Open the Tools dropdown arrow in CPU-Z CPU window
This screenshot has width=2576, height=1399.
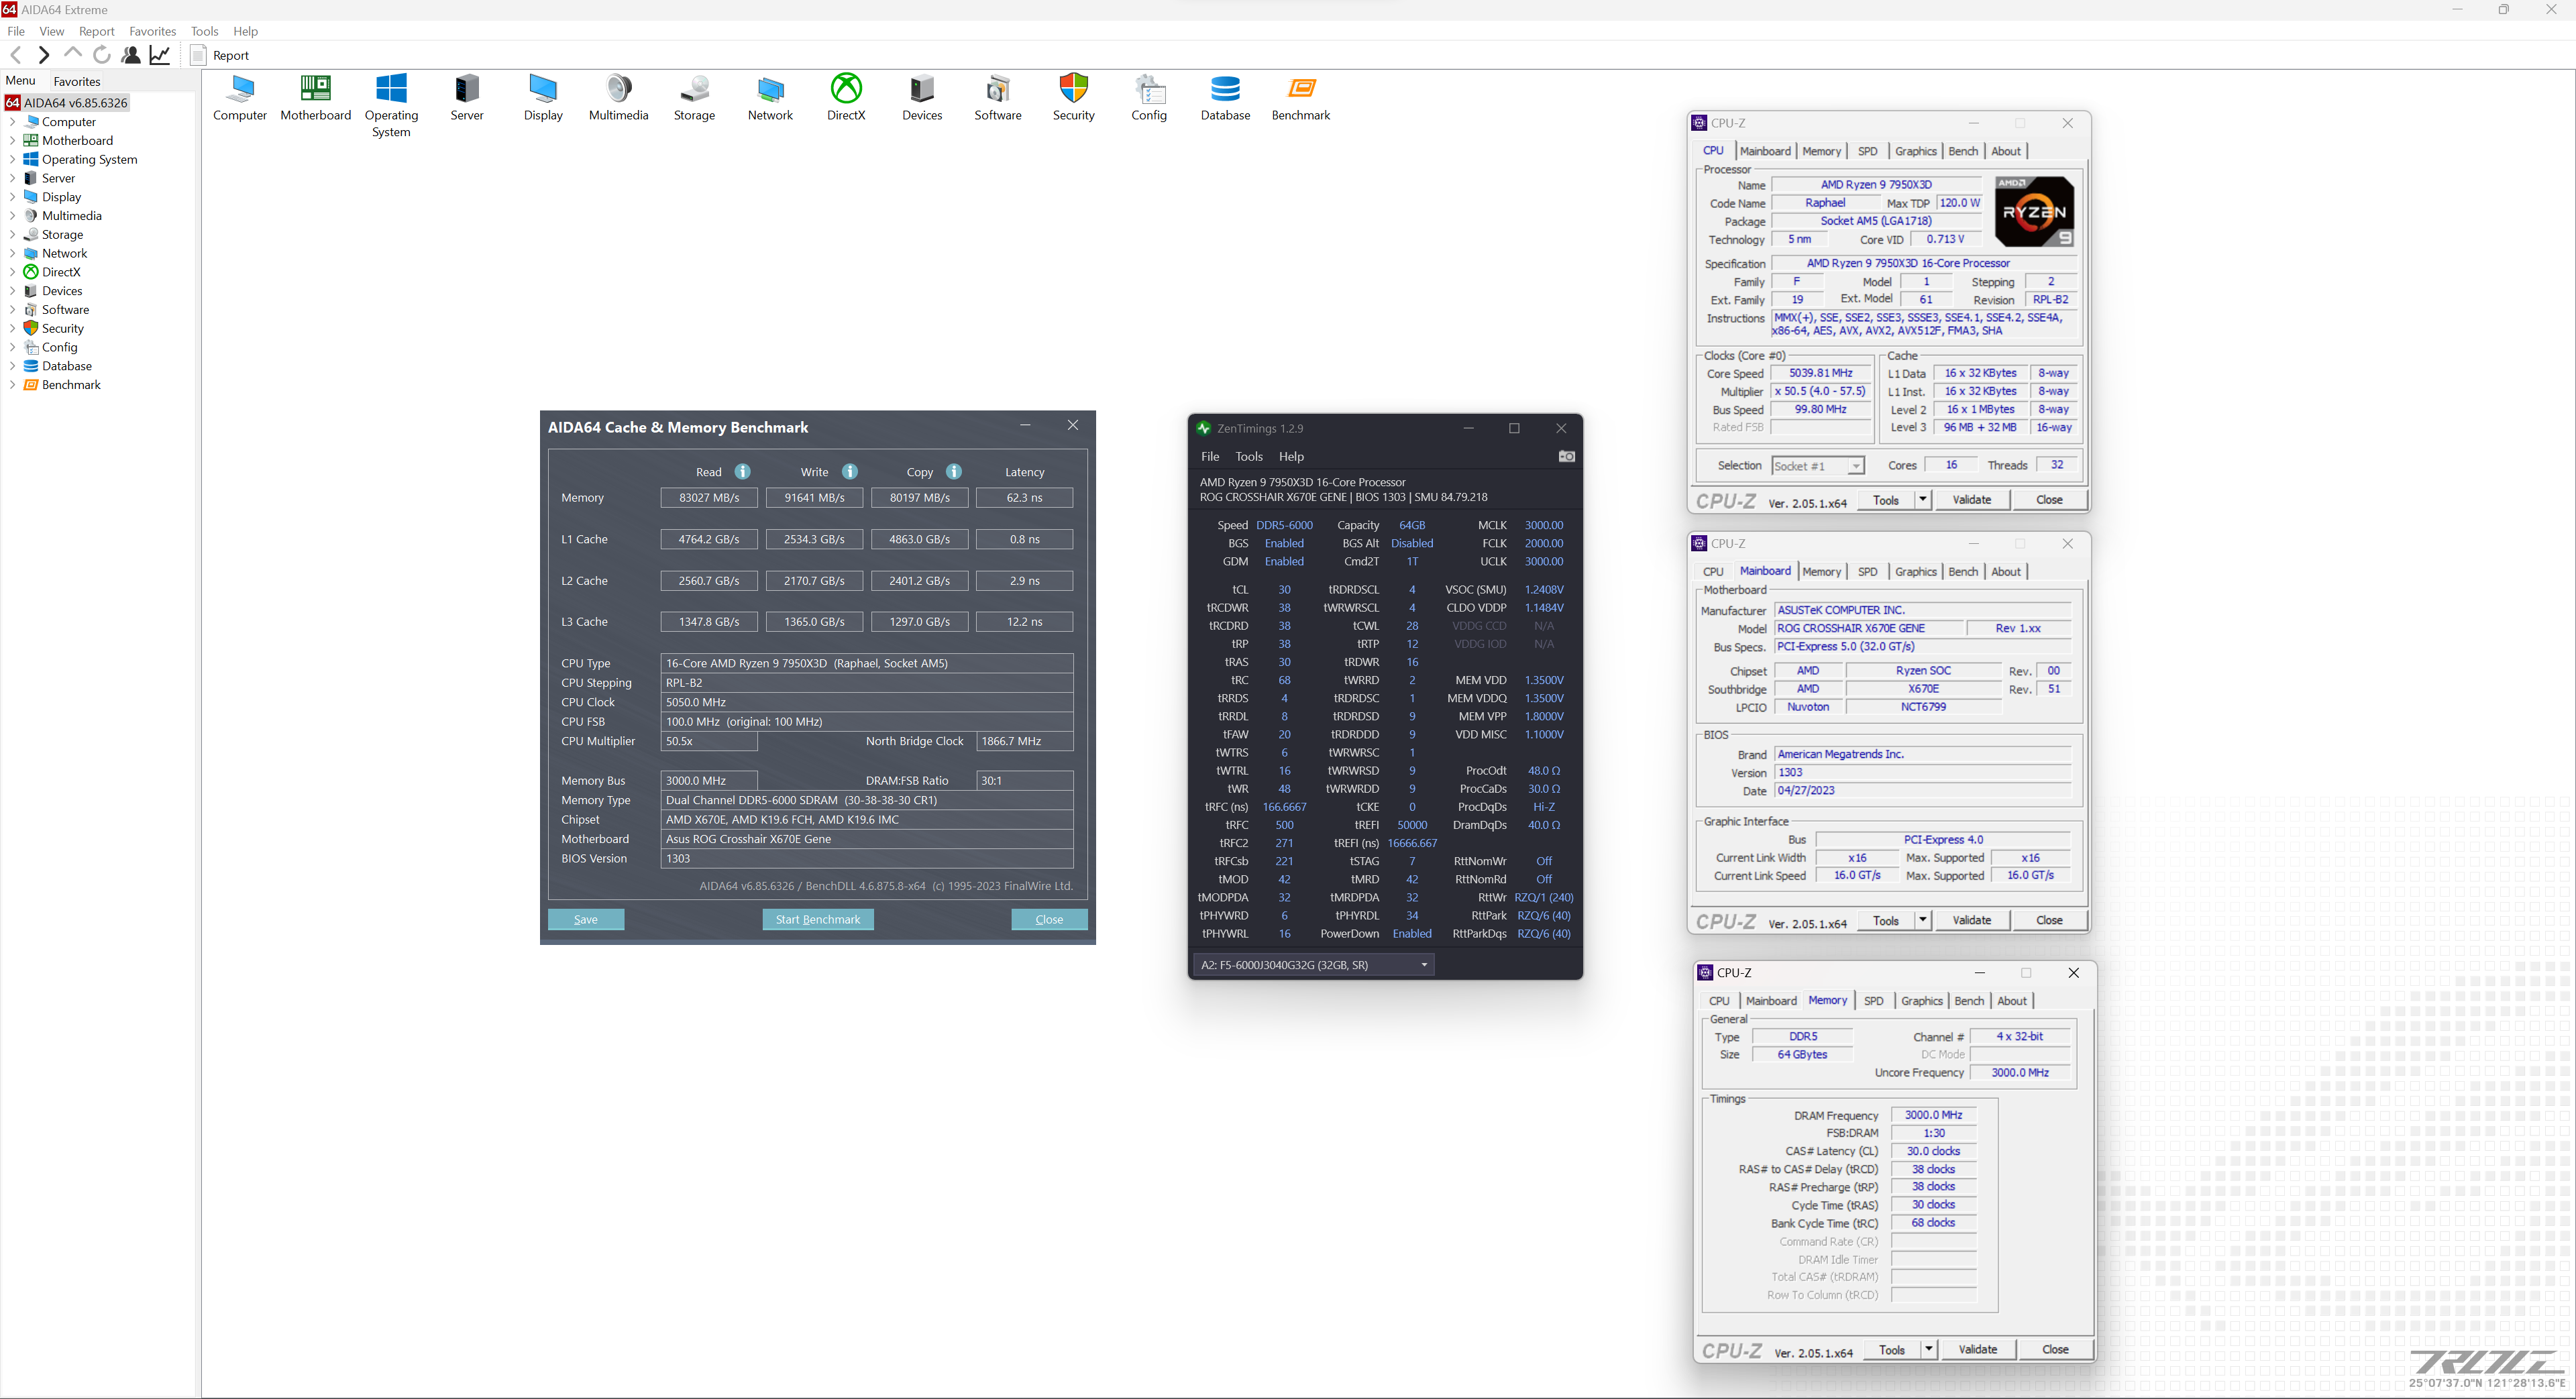(1922, 500)
